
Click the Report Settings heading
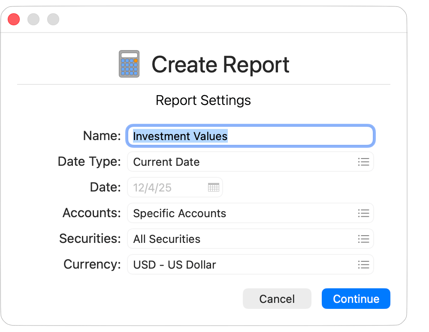[203, 100]
